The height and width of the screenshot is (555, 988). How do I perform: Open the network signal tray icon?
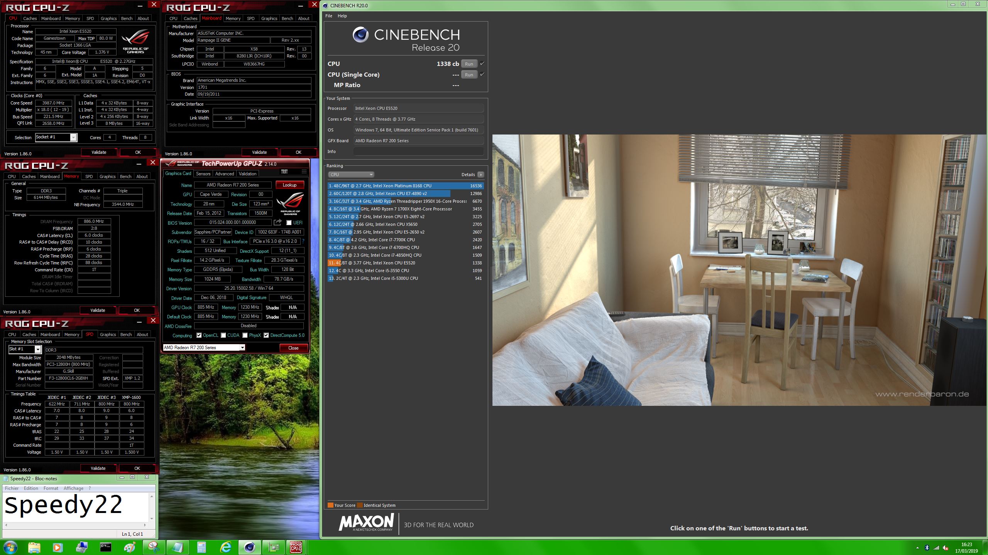(x=936, y=548)
